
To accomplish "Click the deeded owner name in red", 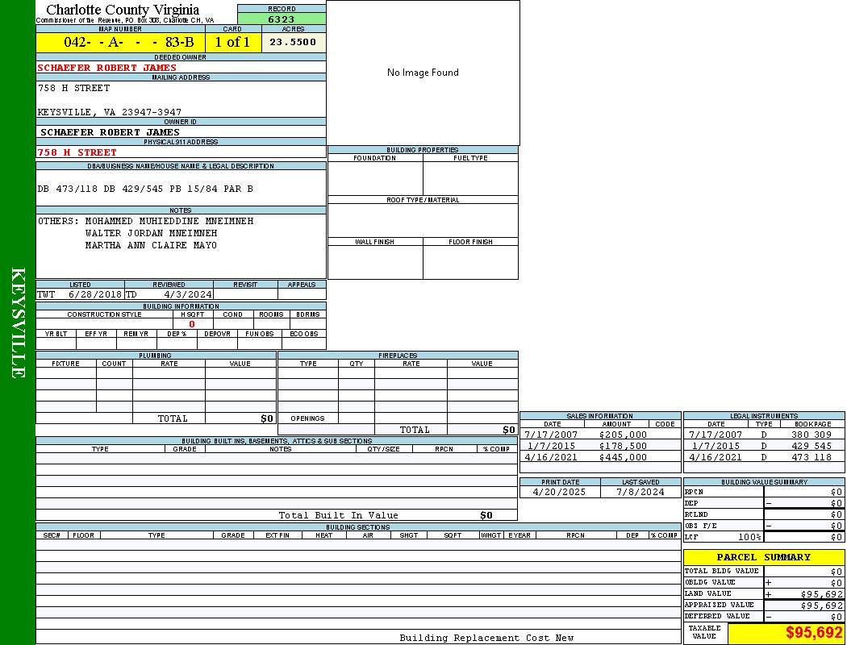I will (x=106, y=68).
